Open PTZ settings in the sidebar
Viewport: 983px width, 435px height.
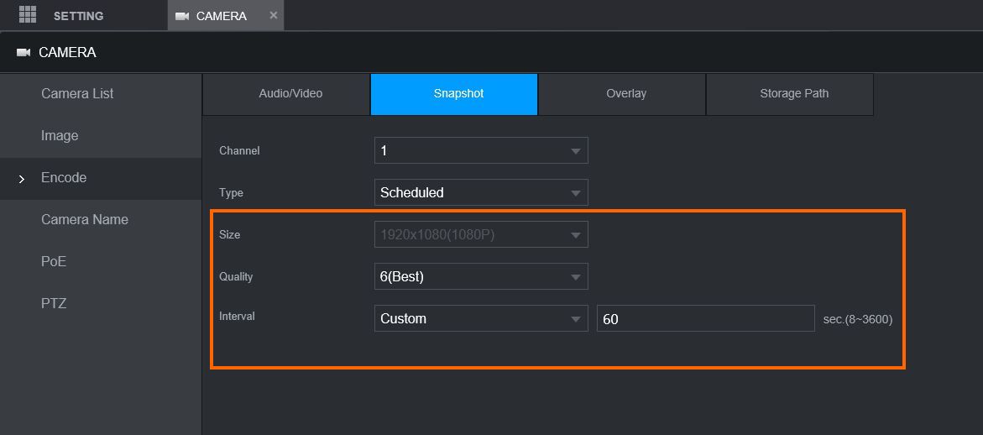54,304
